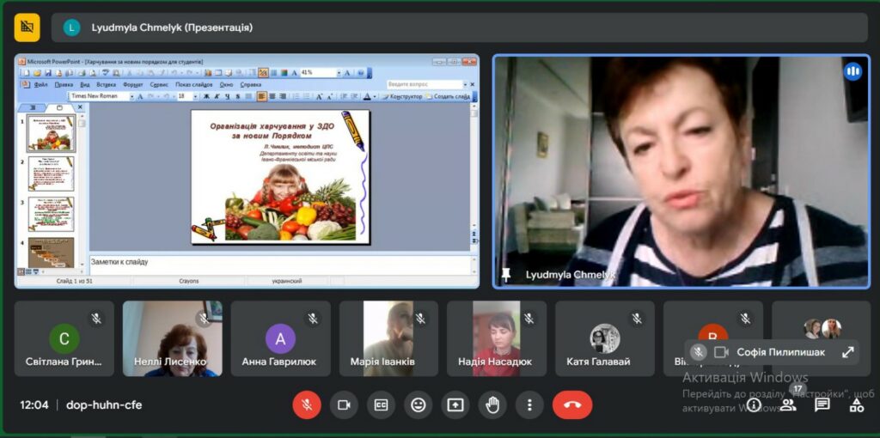Open the Файл menu in PowerPoint

coord(40,85)
